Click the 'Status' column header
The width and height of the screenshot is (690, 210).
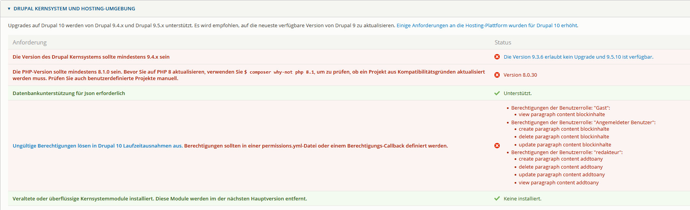502,43
